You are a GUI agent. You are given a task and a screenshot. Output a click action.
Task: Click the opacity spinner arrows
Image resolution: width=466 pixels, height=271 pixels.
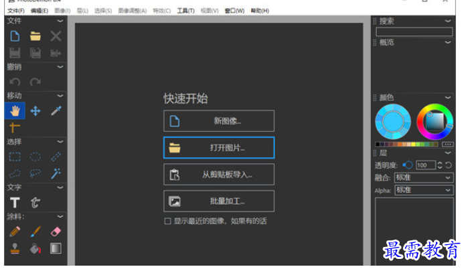(x=440, y=165)
